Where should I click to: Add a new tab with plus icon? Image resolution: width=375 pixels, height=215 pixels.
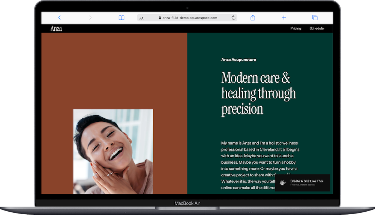point(283,18)
